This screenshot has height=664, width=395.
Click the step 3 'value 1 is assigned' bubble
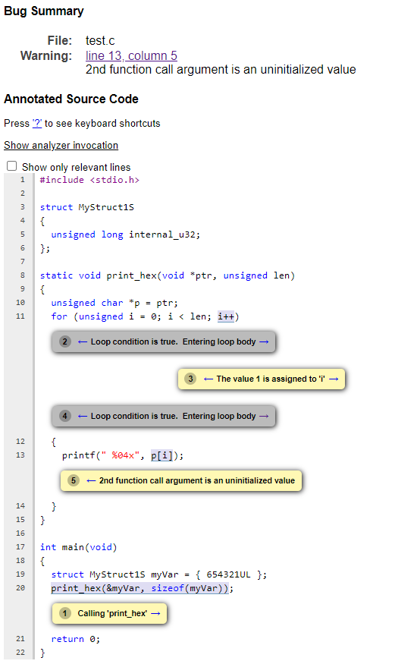(262, 379)
